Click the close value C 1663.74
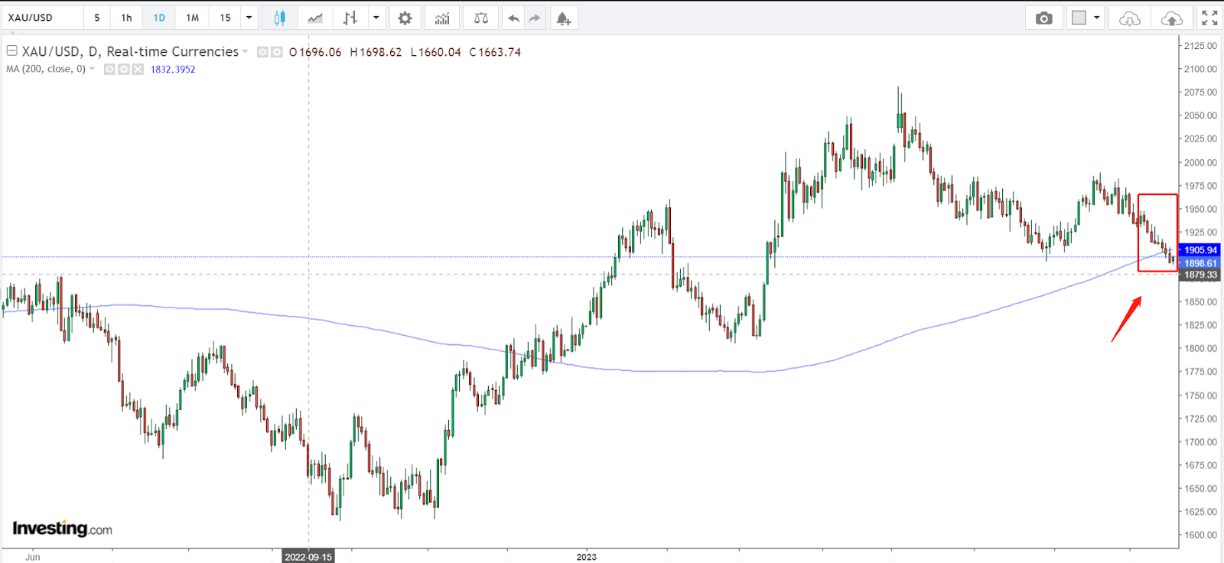The width and height of the screenshot is (1224, 563). [x=495, y=52]
